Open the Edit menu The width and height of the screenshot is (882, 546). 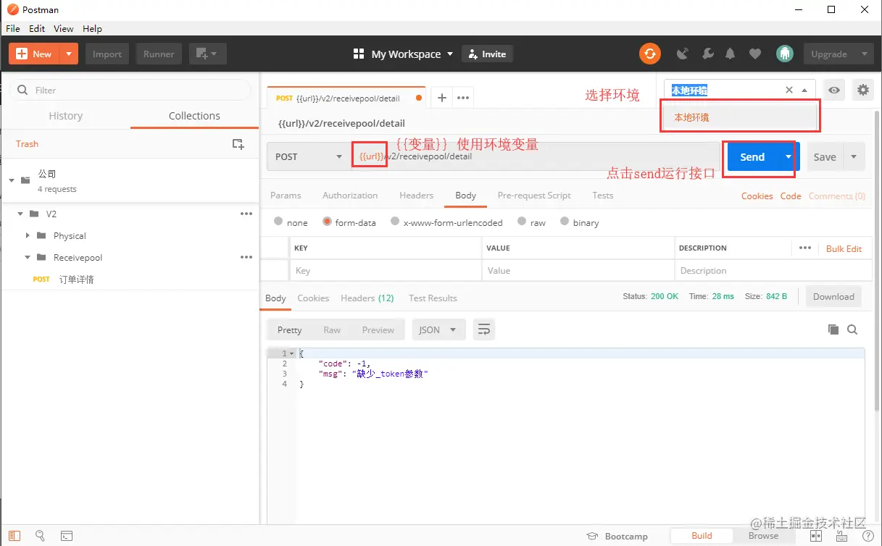[x=37, y=28]
